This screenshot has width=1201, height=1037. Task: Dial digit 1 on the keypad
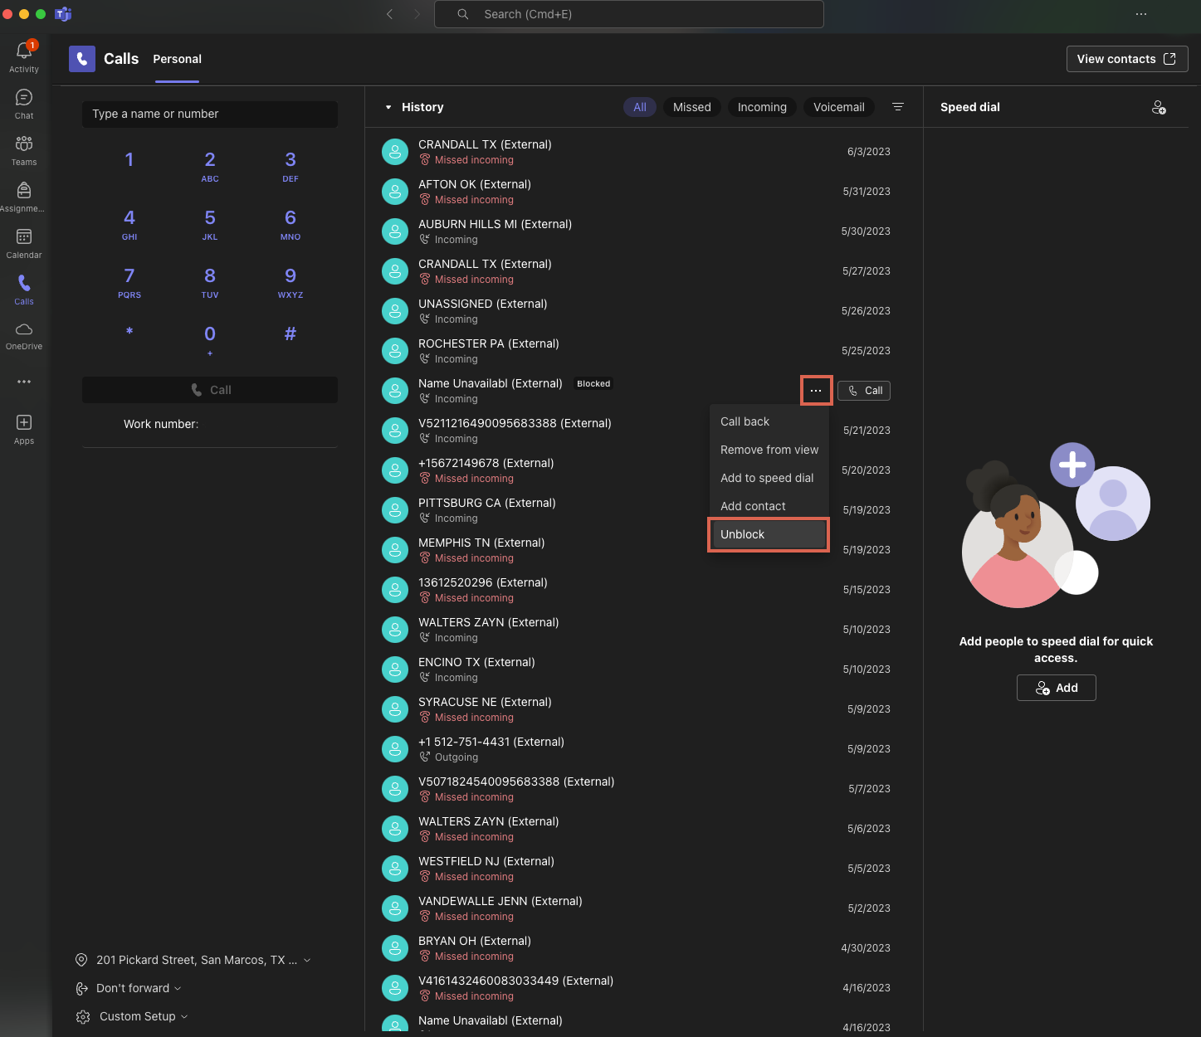tap(129, 160)
